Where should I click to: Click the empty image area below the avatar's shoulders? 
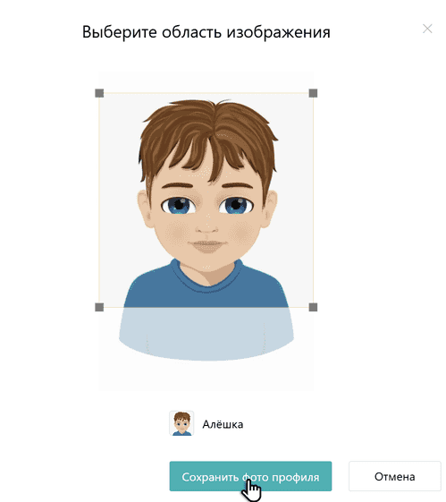tap(206, 375)
